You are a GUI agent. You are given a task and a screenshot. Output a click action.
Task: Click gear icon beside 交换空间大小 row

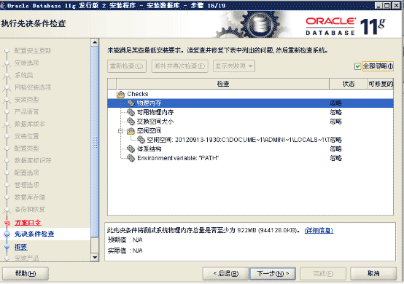click(x=131, y=122)
